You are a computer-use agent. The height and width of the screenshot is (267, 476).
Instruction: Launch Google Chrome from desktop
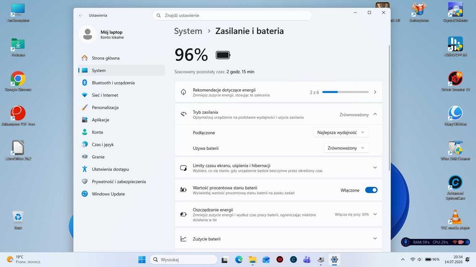18,82
